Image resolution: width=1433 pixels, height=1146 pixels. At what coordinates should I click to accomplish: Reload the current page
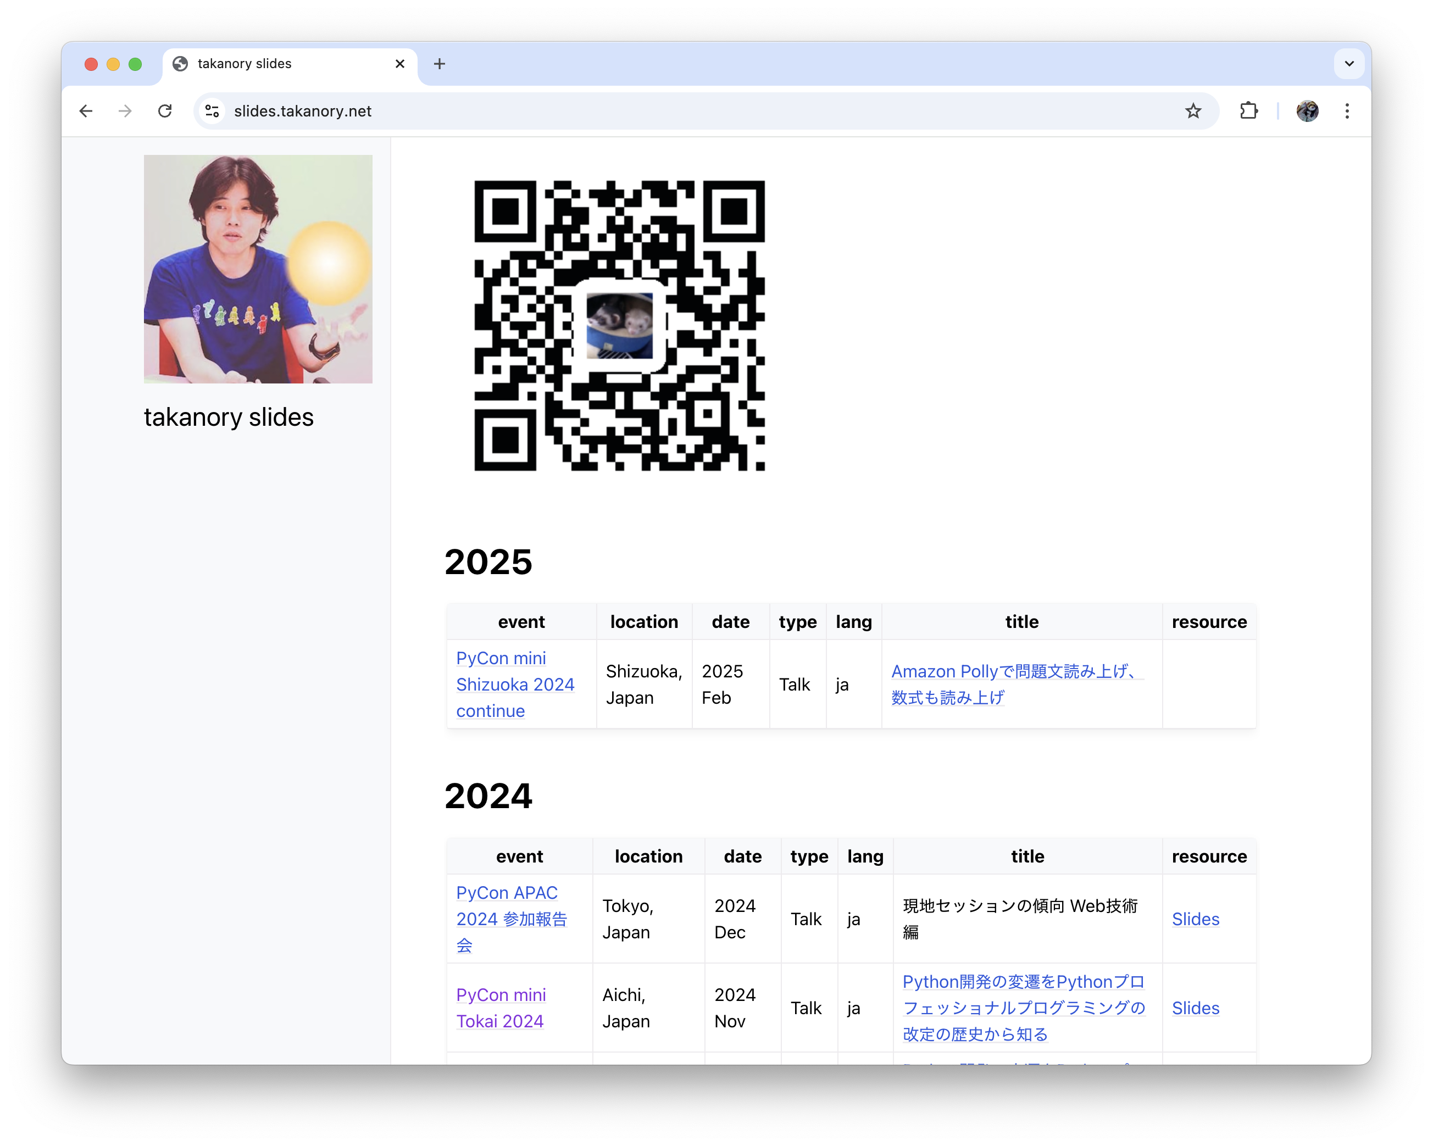[165, 111]
